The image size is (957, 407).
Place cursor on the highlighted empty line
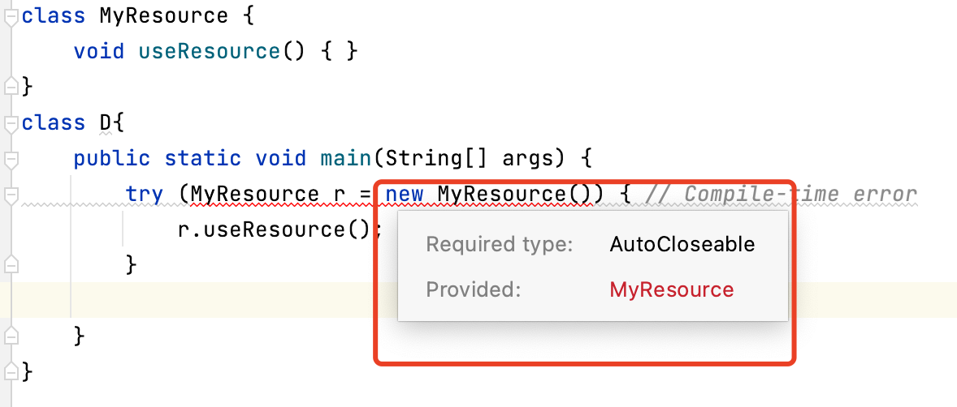(x=487, y=299)
